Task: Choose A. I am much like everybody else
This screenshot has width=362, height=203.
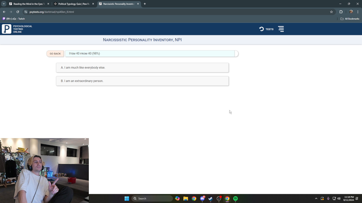Action: [x=143, y=68]
